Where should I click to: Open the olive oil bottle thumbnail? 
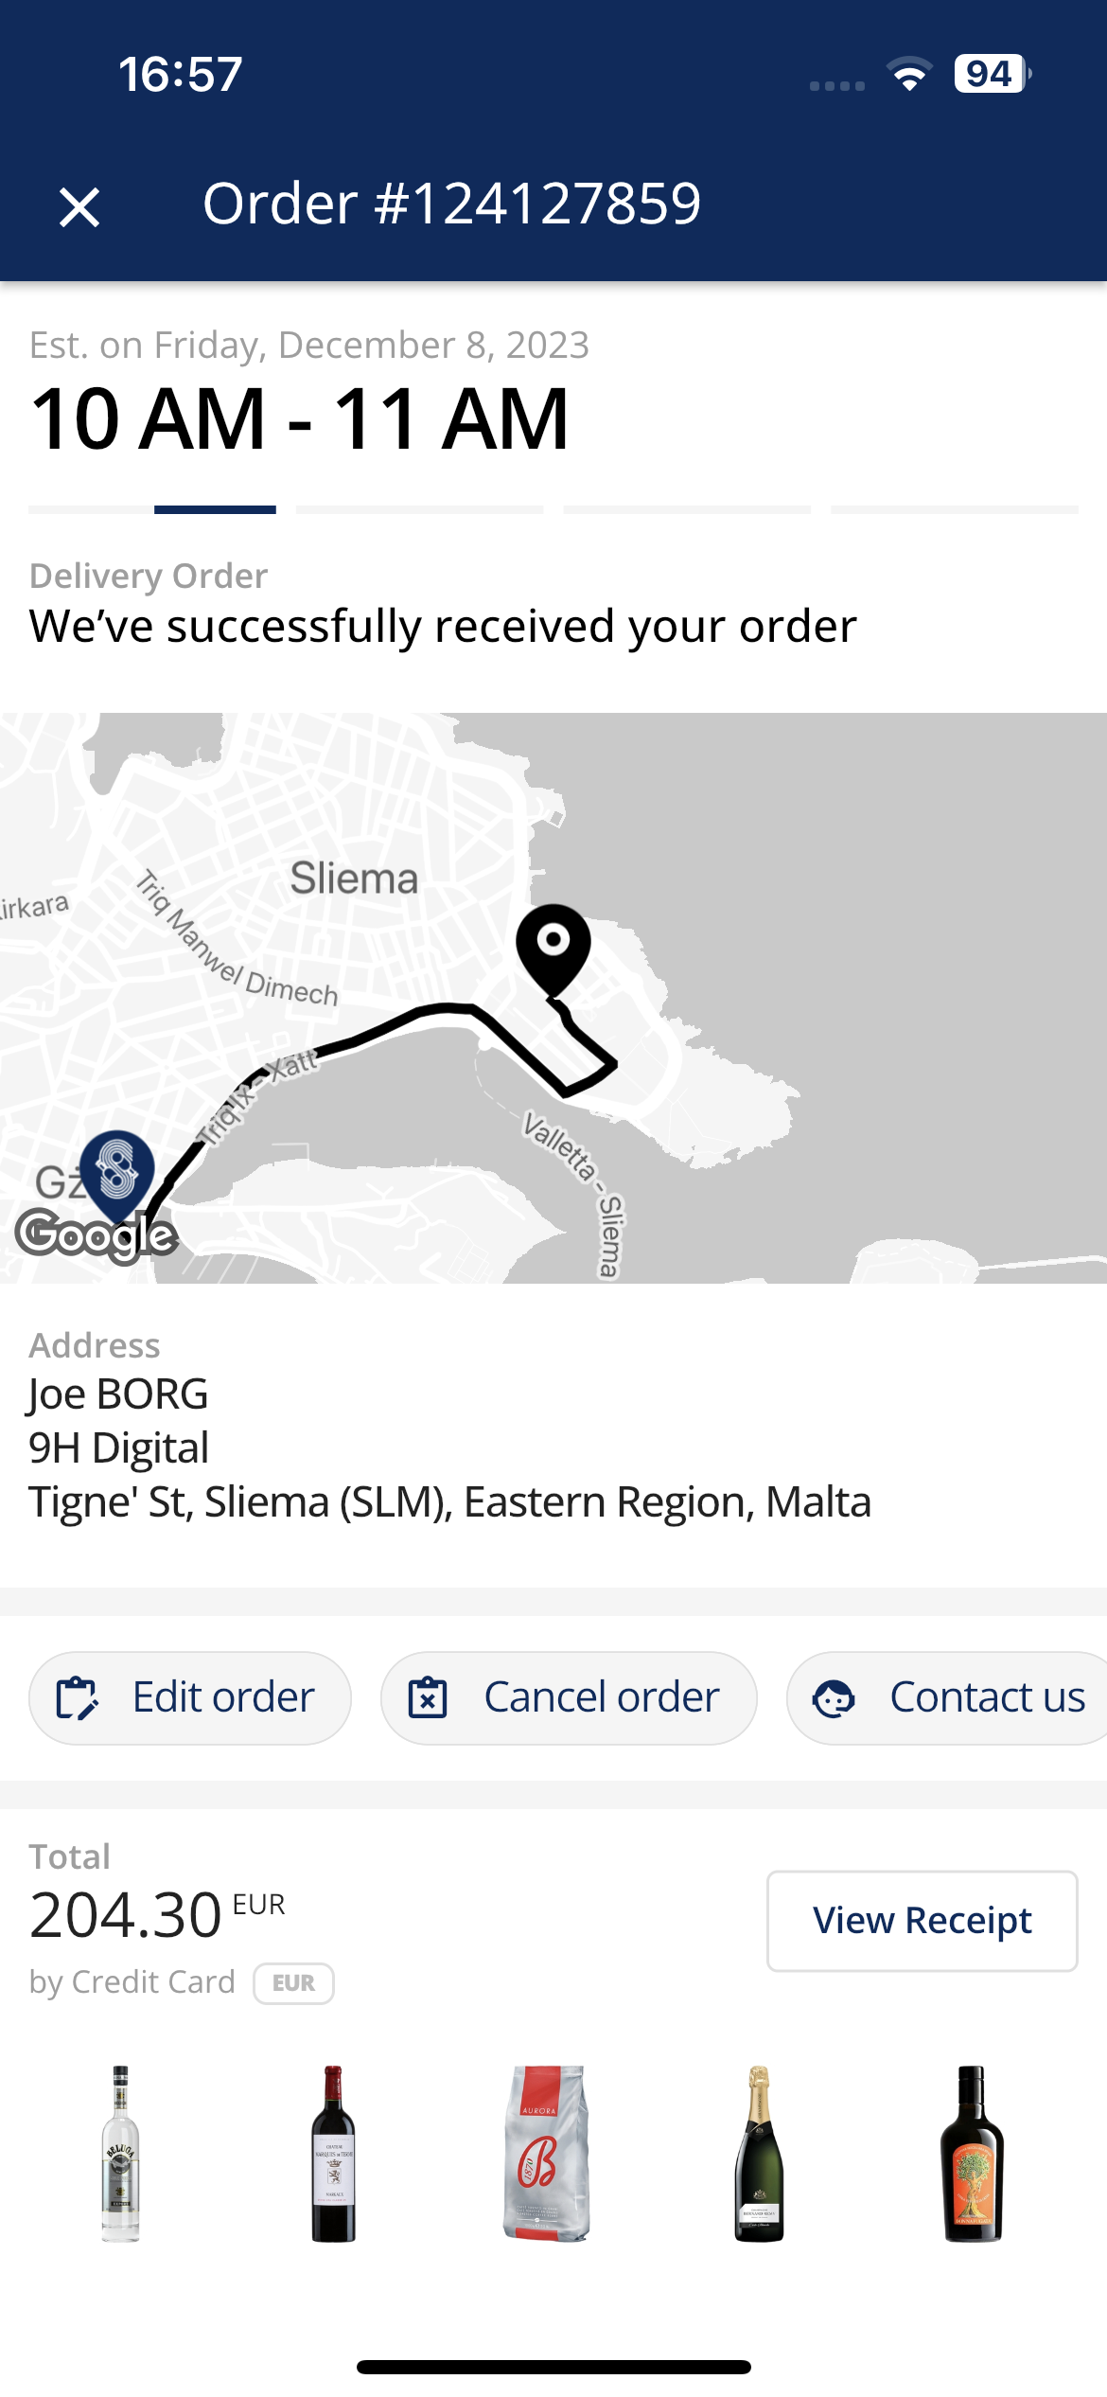(x=972, y=2153)
